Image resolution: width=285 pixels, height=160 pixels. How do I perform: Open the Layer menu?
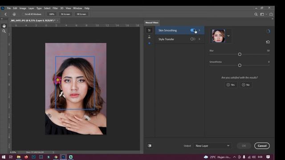(x=31, y=8)
